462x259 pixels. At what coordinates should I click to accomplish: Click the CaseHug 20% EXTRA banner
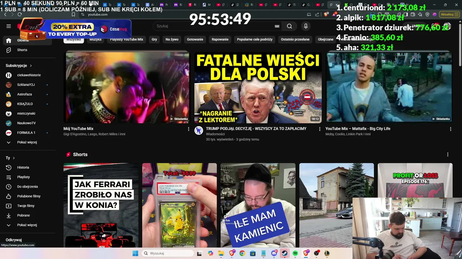[75, 29]
